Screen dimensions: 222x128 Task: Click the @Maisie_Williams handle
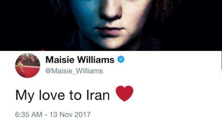(74, 71)
